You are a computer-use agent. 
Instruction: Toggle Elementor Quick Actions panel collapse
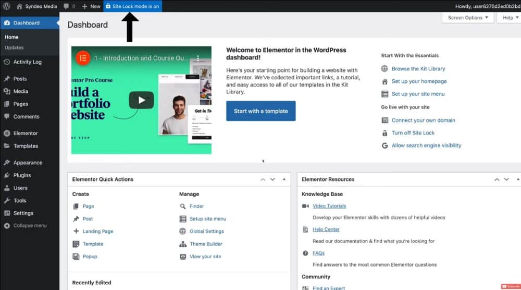tap(284, 179)
